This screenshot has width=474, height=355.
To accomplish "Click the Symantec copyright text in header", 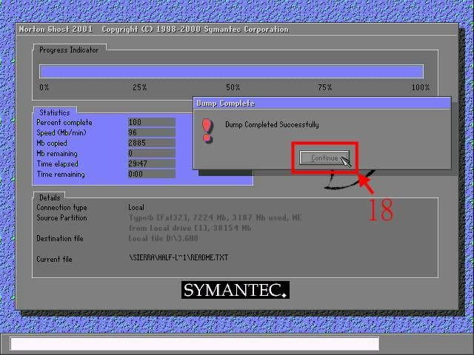I will coord(196,30).
